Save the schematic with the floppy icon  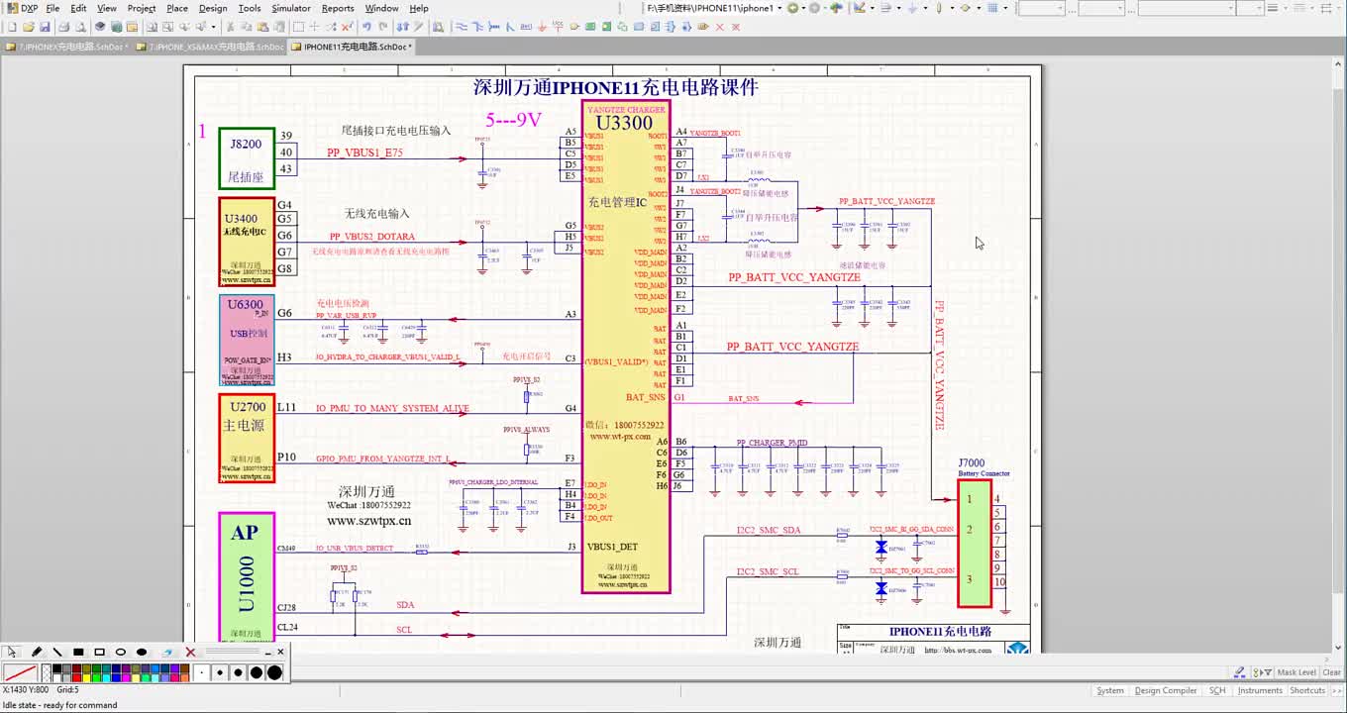tap(45, 27)
